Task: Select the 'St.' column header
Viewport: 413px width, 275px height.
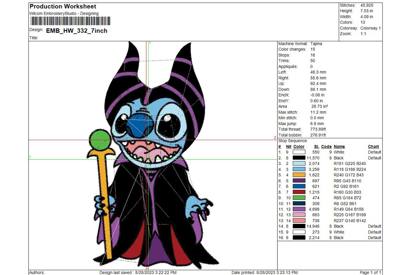Action: pos(317,147)
